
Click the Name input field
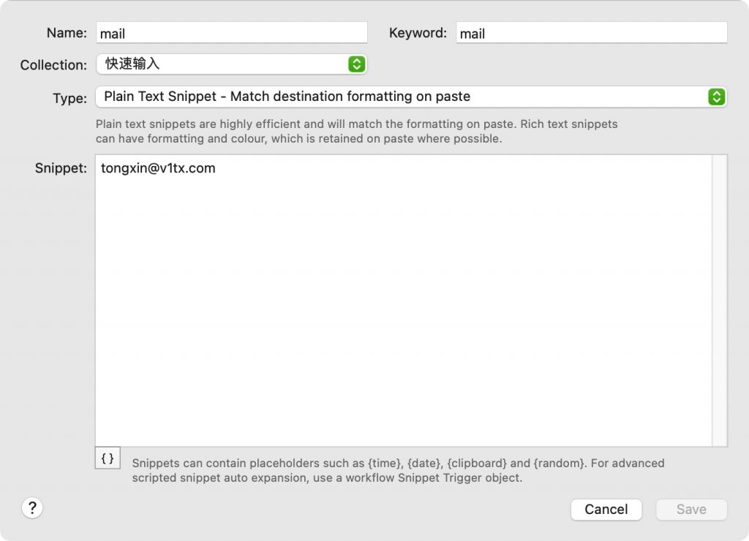pos(232,33)
